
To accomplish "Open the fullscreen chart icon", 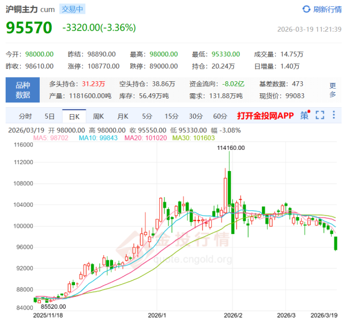I will tap(319, 115).
